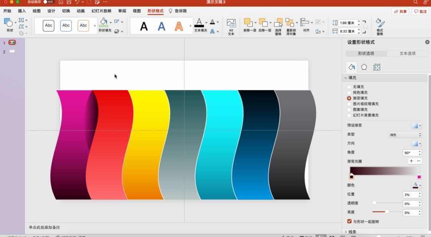The image size is (431, 237).
Task: Click the Share (共享) button
Action: (x=400, y=12)
